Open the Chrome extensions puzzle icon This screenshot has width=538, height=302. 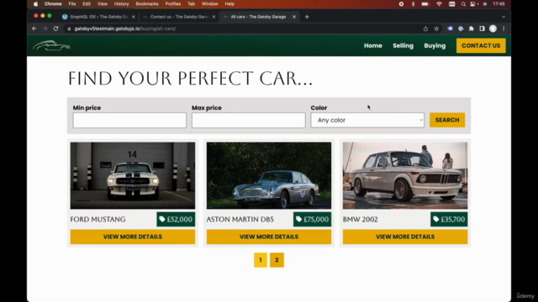472,29
